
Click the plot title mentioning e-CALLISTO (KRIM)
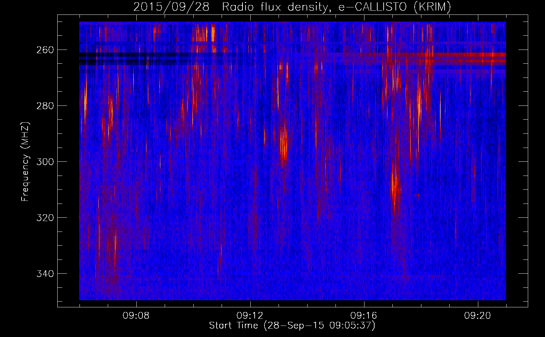(292, 7)
